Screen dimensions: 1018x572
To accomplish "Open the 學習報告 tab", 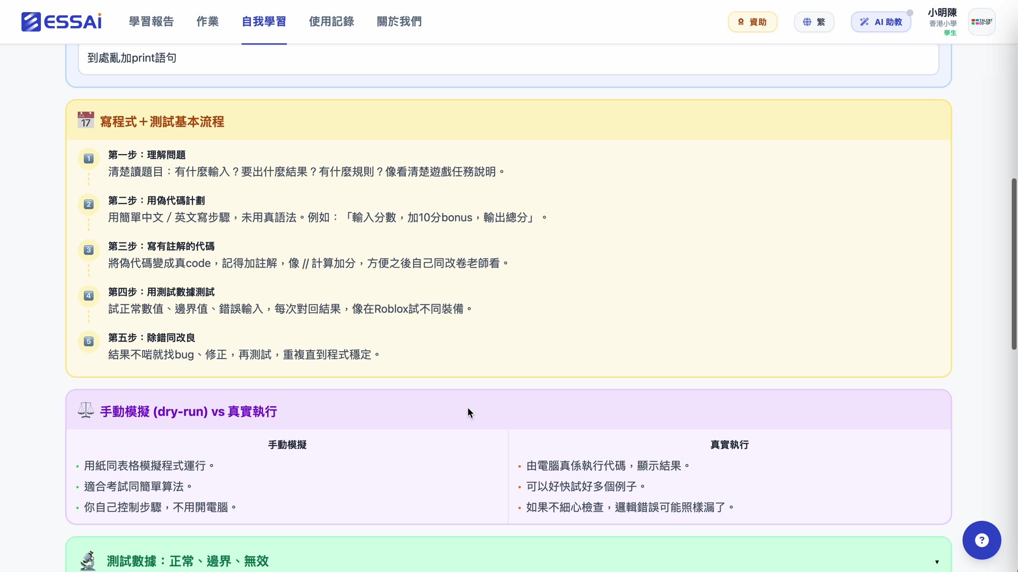I will (x=151, y=22).
